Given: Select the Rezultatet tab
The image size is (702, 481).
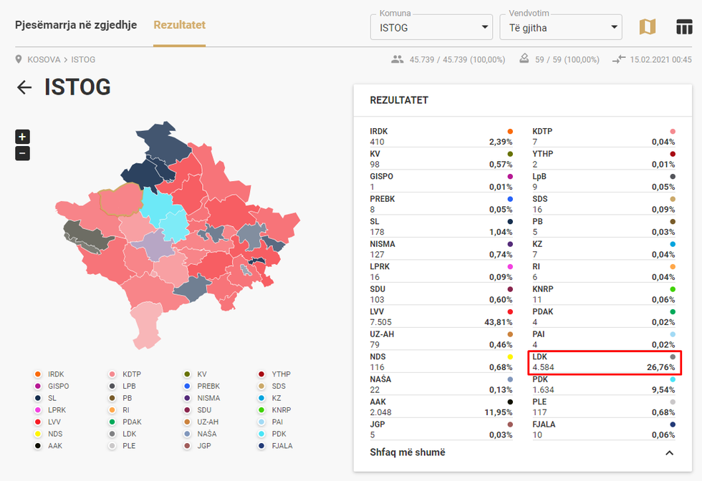Looking at the screenshot, I should click(179, 25).
